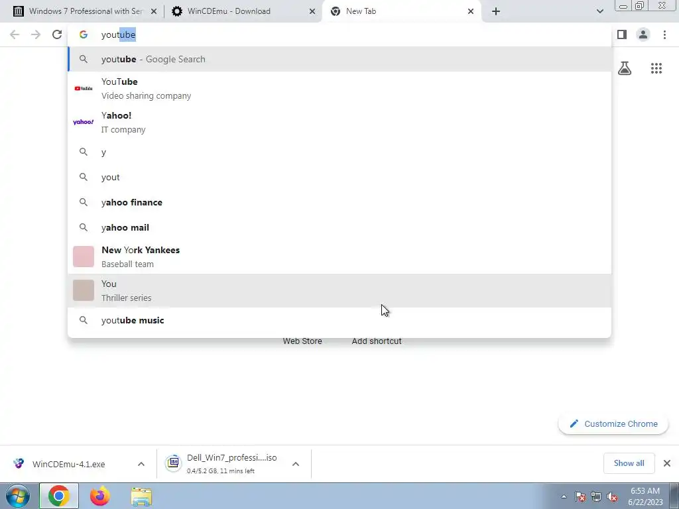
Task: Open the Web Store shortcut
Action: 302,341
